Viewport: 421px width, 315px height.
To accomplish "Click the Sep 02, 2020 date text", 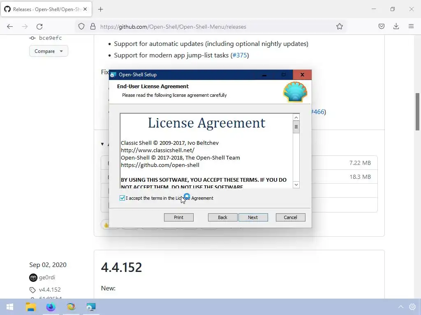I will click(x=48, y=265).
